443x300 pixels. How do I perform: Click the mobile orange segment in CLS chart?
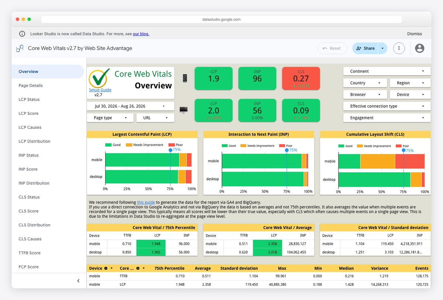pyautogui.click(x=377, y=161)
